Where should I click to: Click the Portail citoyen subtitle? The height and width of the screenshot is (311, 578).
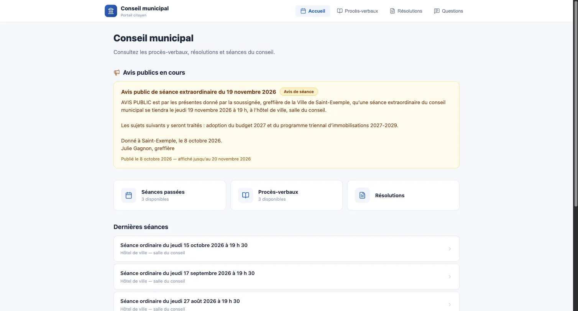tap(133, 15)
